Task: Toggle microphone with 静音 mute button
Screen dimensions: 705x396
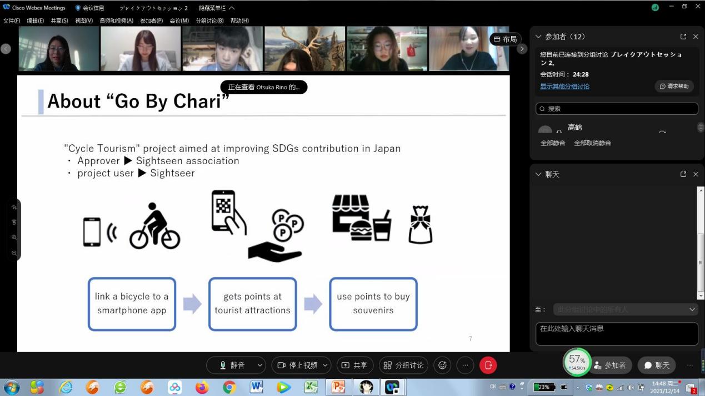Action: [232, 365]
